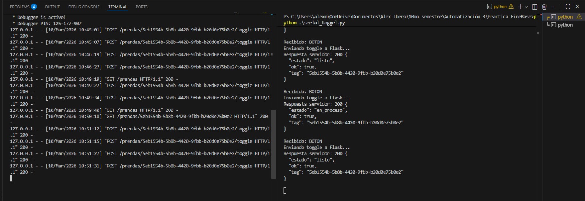This screenshot has height=201, width=585.
Task: Click warning icon on first python terminal entry
Action: click(579, 17)
